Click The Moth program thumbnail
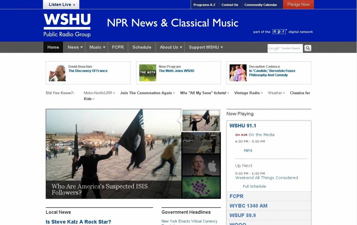 148,73
